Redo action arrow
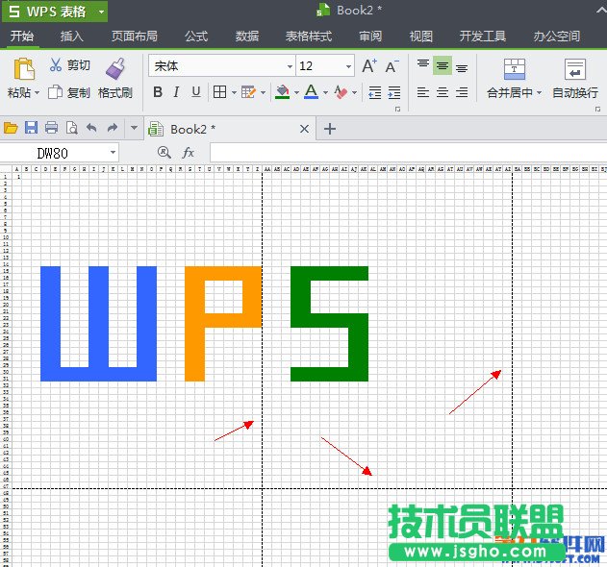Viewport: 607px width, 567px height. tap(113, 127)
